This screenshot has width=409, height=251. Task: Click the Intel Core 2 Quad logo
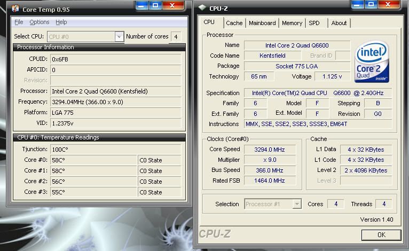point(372,61)
